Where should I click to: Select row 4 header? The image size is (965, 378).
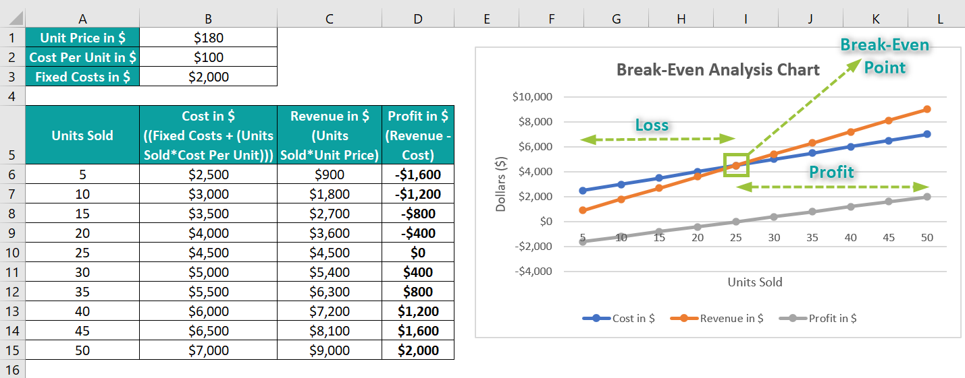pyautogui.click(x=12, y=96)
